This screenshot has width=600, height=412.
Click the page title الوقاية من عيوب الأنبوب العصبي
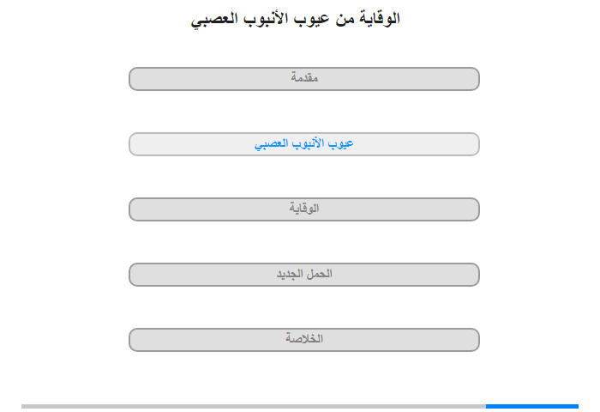[295, 19]
